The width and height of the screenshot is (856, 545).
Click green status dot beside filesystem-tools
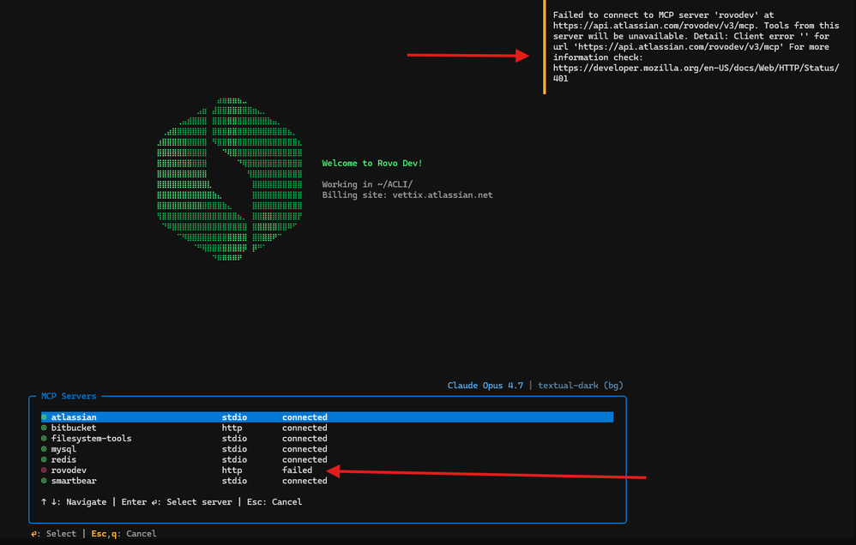(45, 439)
